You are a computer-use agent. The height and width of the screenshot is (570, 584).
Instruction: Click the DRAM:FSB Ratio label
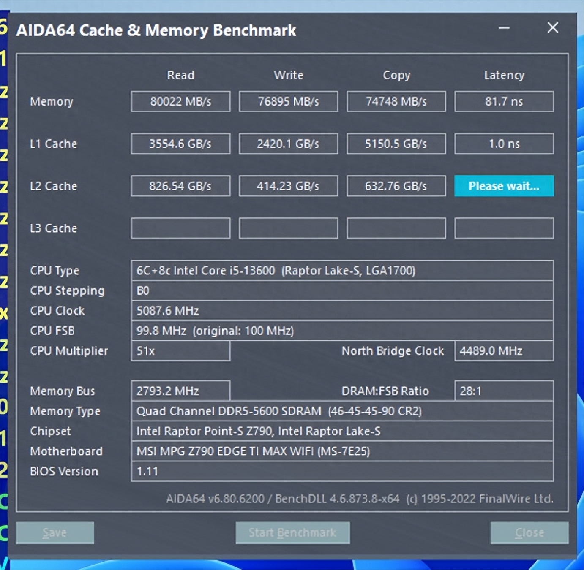[385, 391]
